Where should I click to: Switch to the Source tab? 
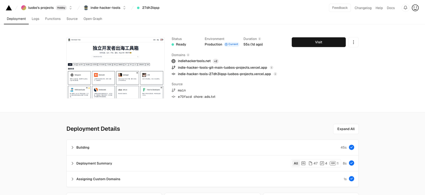point(72,19)
